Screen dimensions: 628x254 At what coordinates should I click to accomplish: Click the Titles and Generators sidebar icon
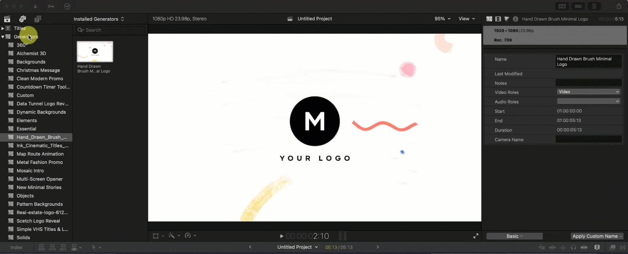[x=38, y=19]
